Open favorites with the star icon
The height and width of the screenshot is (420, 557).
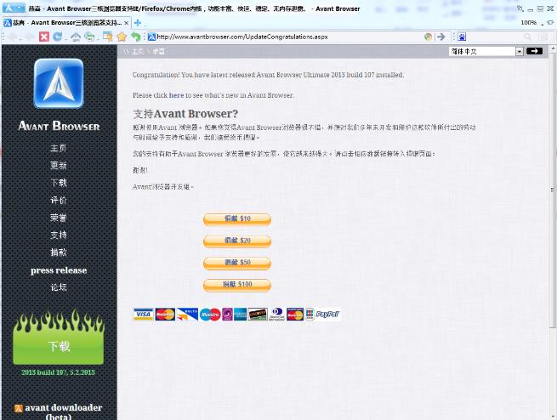(x=122, y=37)
